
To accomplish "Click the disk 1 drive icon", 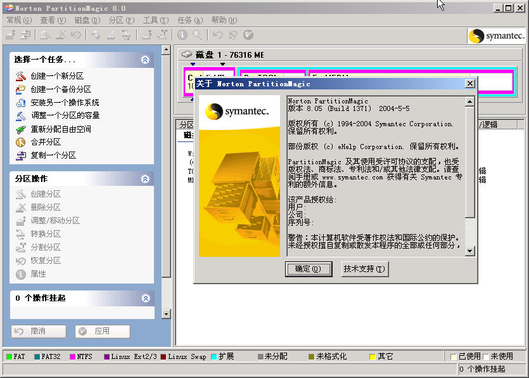I will click(x=187, y=55).
